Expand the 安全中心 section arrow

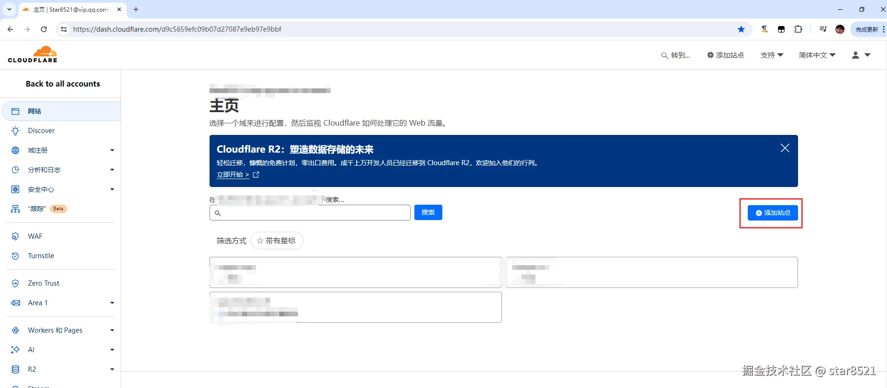112,189
